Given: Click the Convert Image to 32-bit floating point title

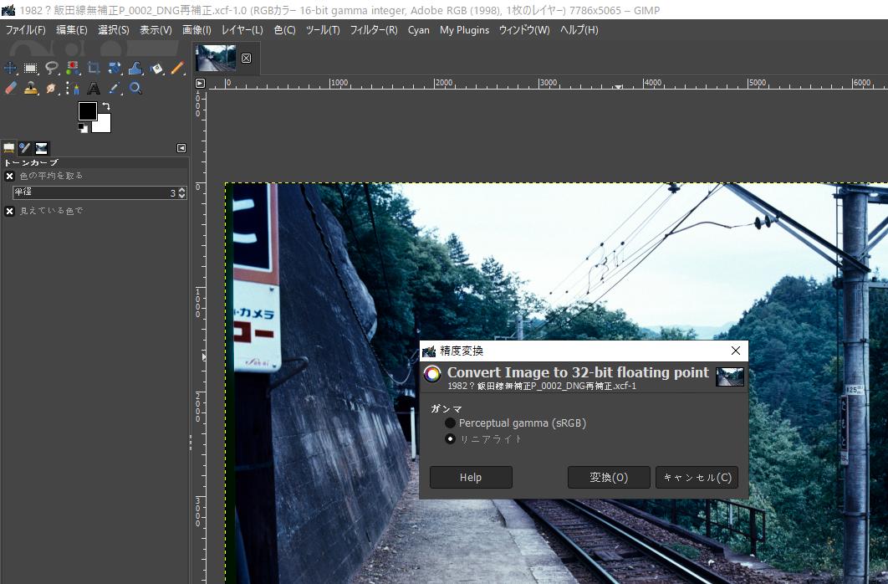Looking at the screenshot, I should tap(578, 372).
